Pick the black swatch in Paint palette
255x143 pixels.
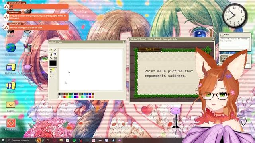point(59,94)
